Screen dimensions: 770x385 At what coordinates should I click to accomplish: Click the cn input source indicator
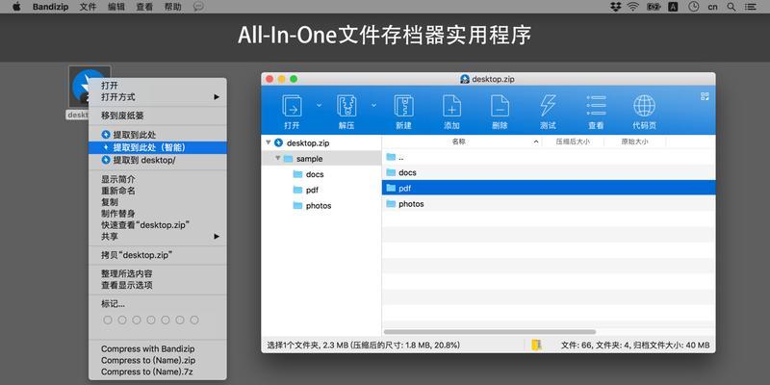(712, 7)
